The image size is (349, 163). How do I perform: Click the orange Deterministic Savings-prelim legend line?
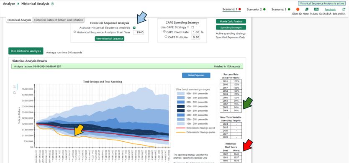click(x=181, y=132)
